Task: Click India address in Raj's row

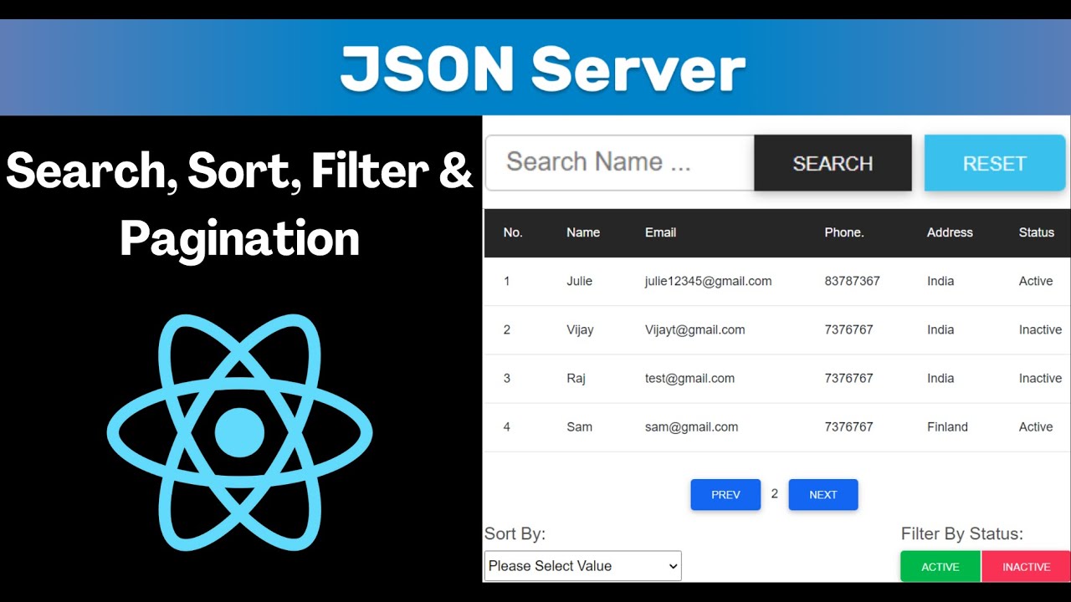Action: [940, 378]
